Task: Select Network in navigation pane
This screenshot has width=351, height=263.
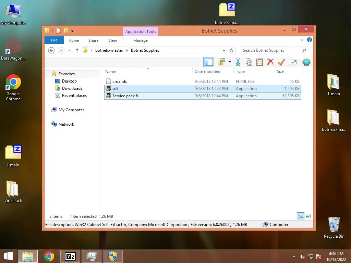Action: click(66, 124)
